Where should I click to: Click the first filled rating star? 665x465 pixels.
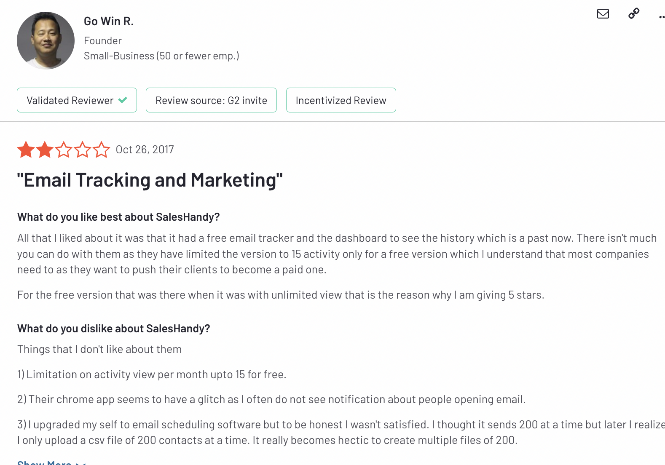click(x=26, y=150)
